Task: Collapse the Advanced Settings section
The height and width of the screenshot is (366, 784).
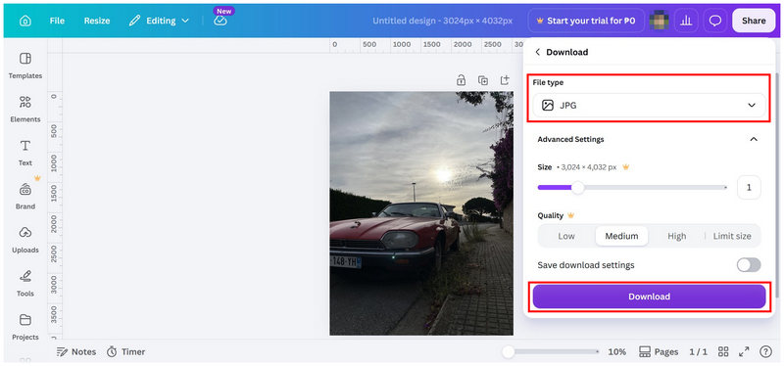Action: (754, 139)
